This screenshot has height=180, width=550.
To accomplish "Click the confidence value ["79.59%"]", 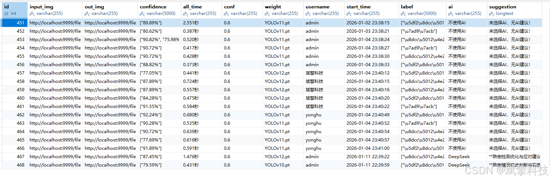I will point(151,165).
